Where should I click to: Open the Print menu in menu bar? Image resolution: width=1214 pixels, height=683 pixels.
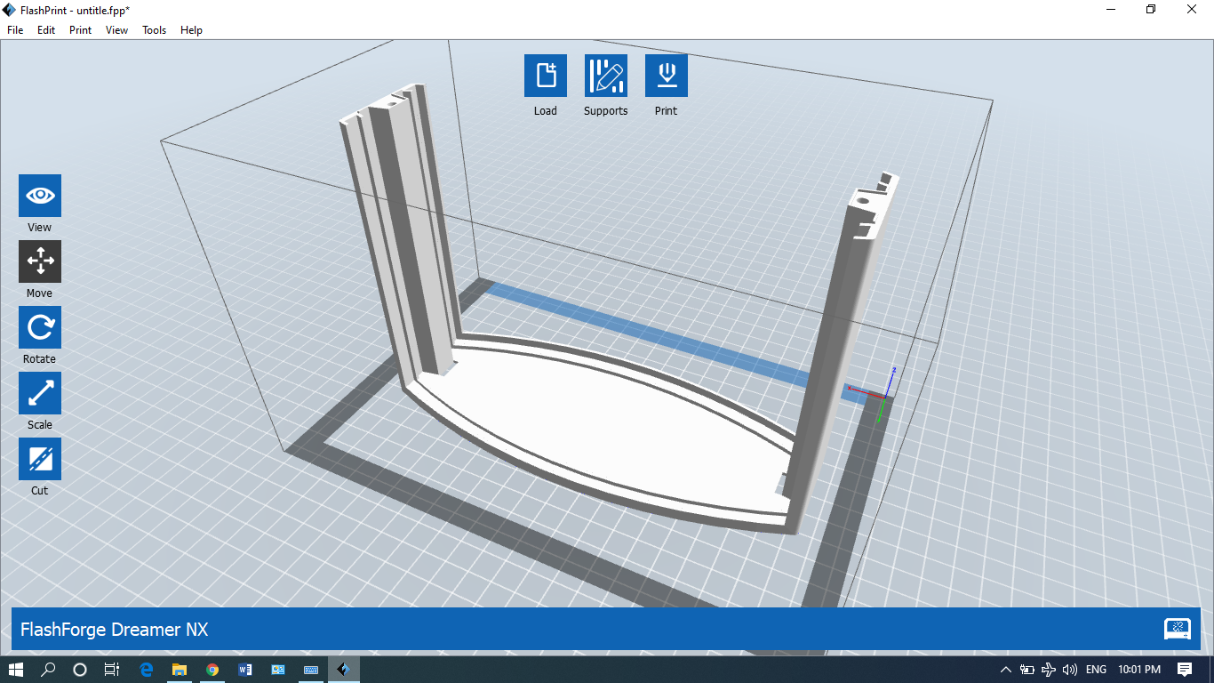pos(80,30)
